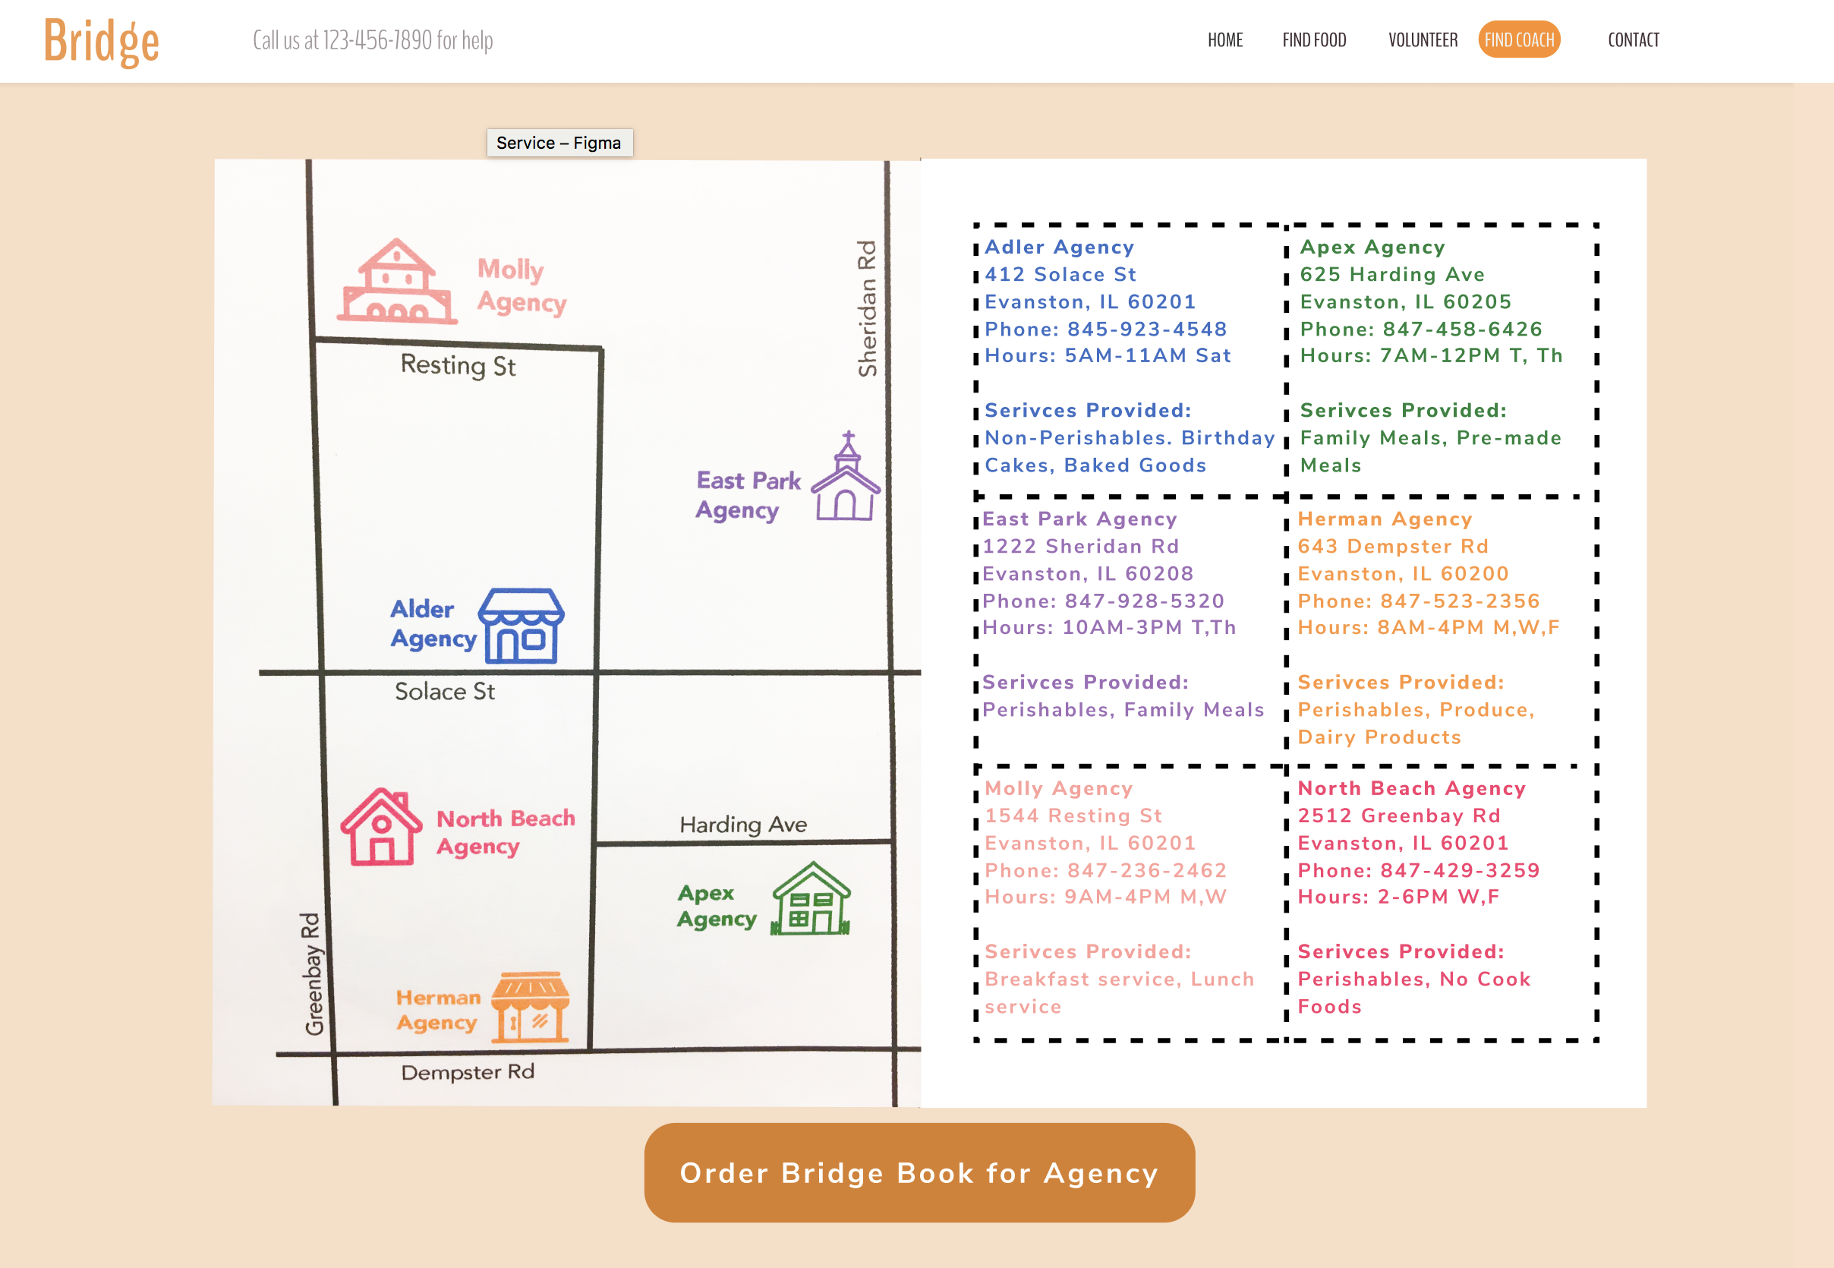Go to the Find Food page
Screen dimensions: 1834x1268
tap(1314, 39)
